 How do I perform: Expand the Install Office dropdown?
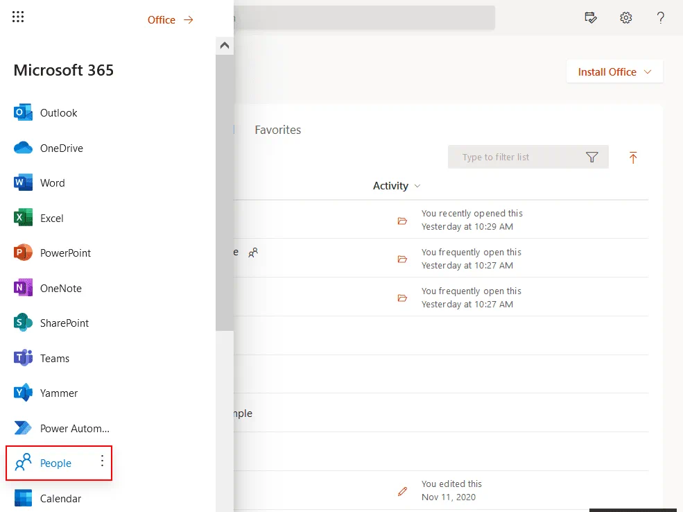click(614, 72)
